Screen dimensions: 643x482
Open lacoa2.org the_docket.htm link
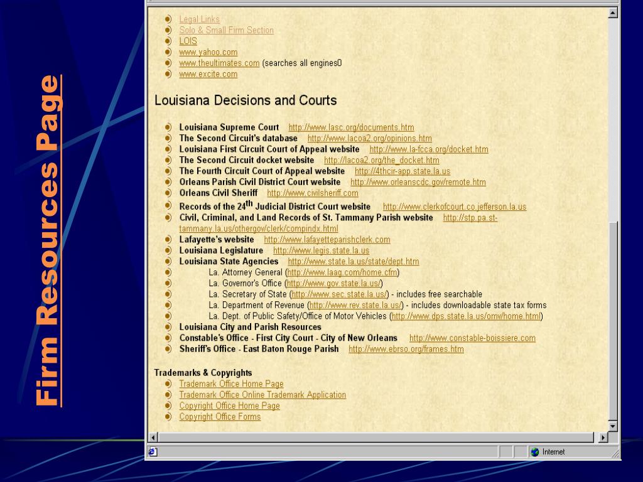click(381, 160)
